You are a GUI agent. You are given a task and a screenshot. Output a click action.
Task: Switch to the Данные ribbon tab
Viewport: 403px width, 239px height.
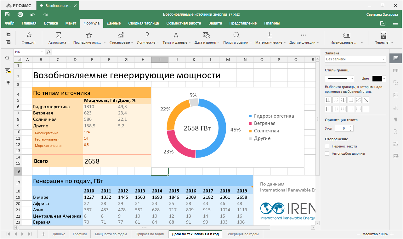click(x=114, y=23)
